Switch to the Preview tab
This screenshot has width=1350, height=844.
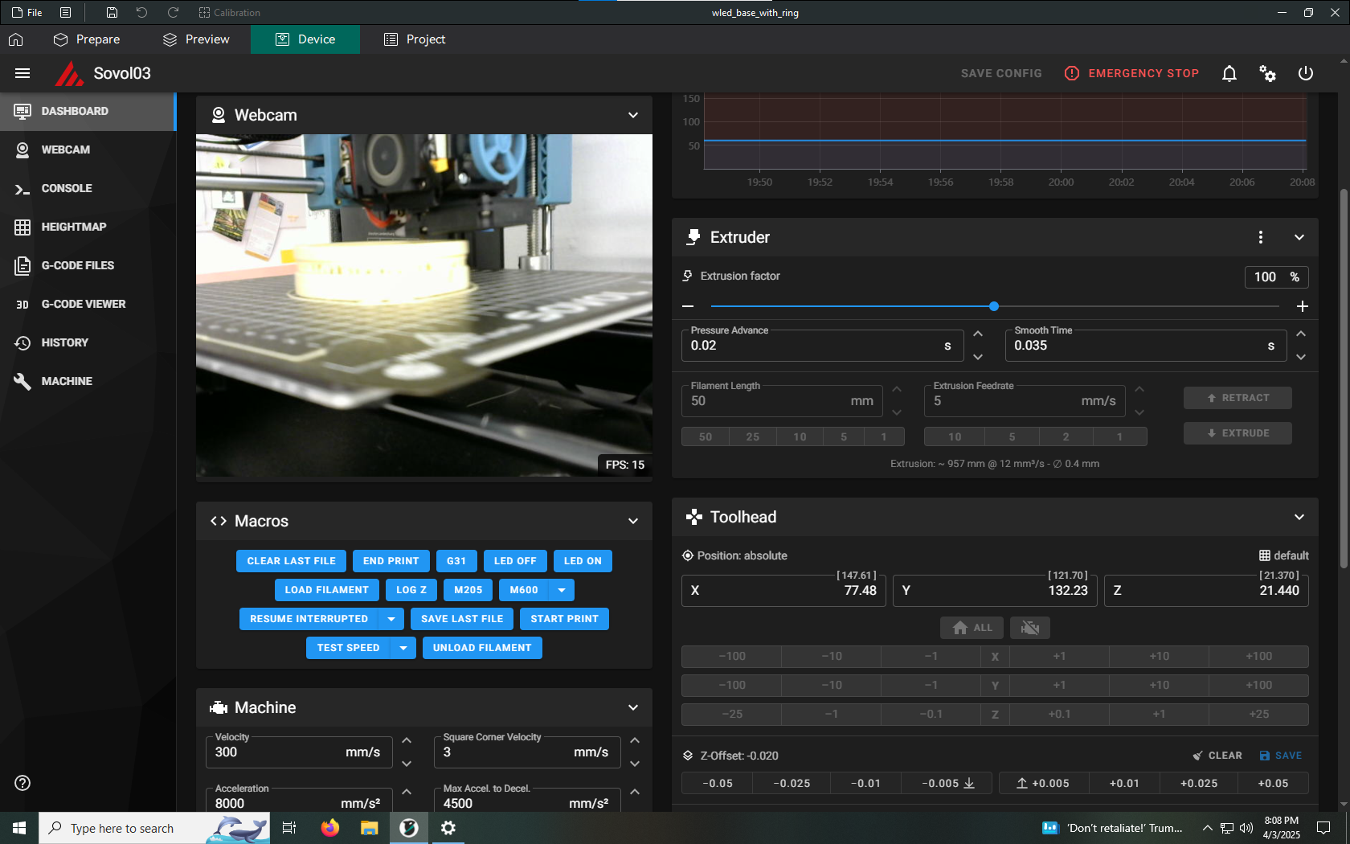coord(196,39)
